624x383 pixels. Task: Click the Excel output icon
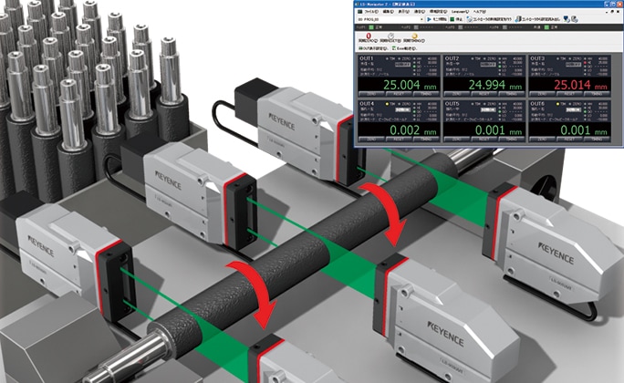coord(404,48)
